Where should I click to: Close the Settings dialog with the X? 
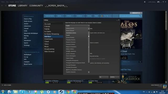(x=119, y=20)
